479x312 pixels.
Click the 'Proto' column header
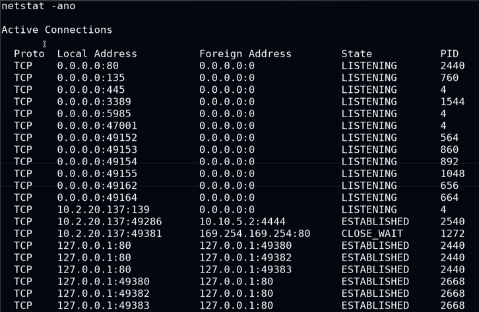29,53
